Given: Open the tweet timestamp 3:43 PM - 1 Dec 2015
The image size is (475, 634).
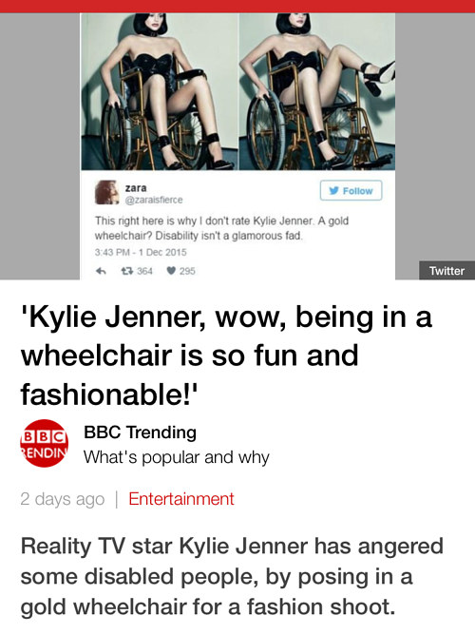Looking at the screenshot, I should pyautogui.click(x=141, y=252).
